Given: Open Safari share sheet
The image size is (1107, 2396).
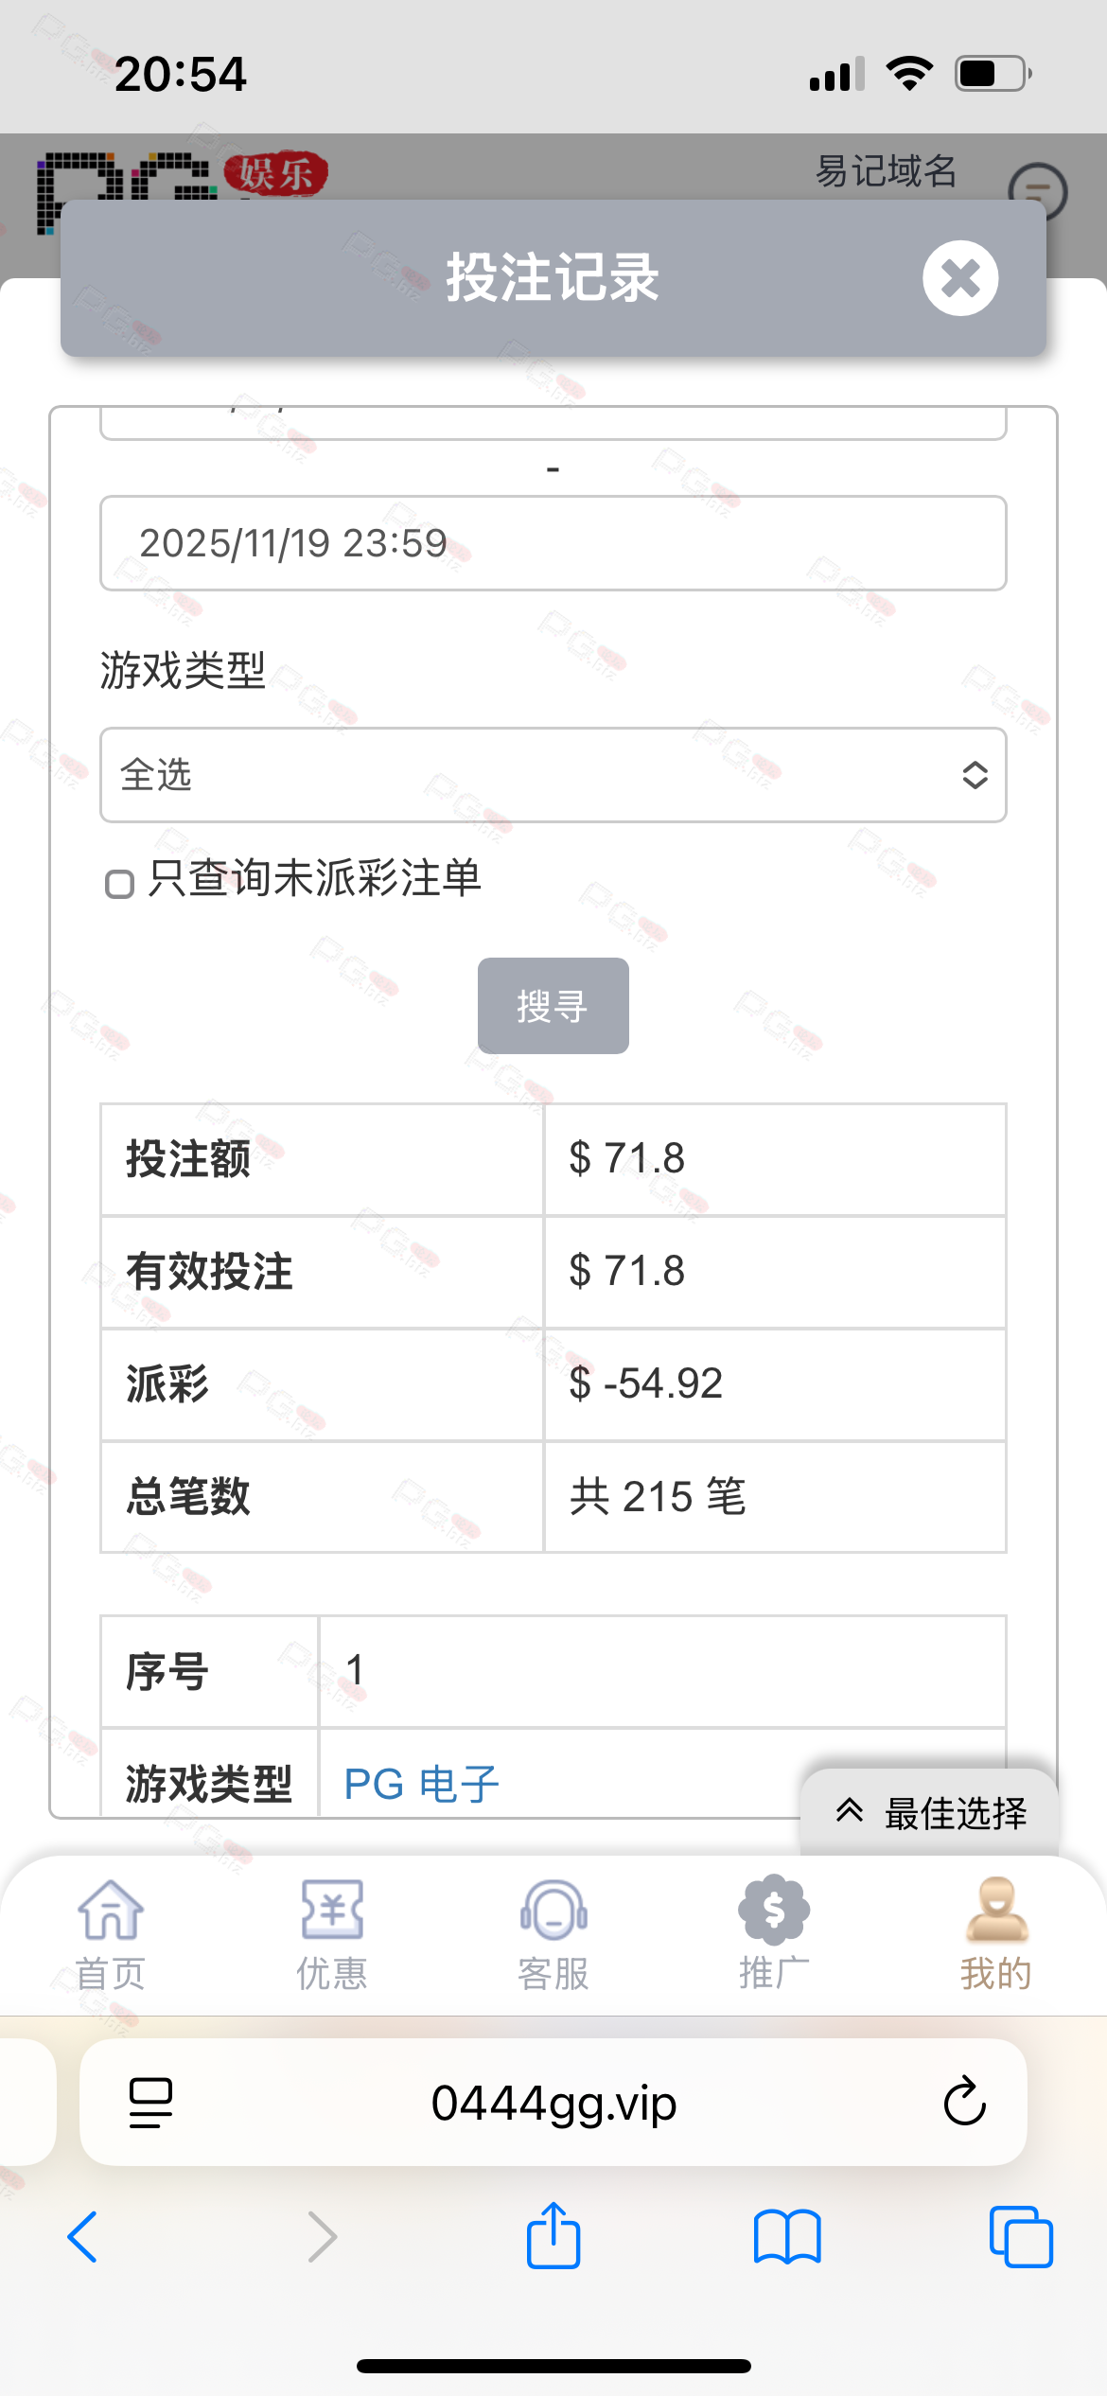Looking at the screenshot, I should (553, 2237).
